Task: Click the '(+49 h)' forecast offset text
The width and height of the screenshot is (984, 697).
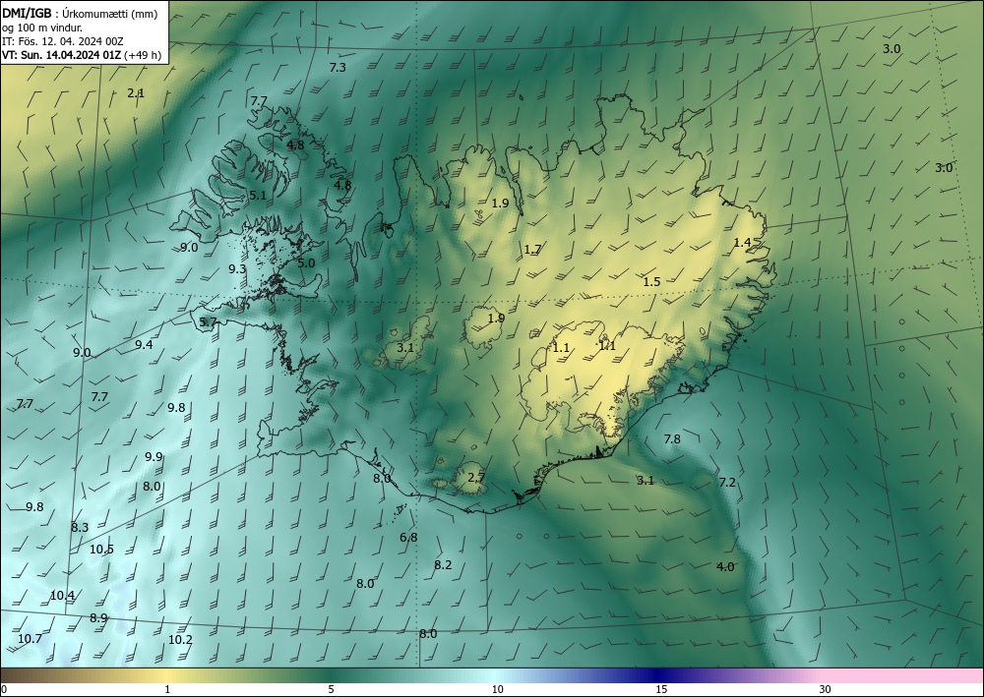Action: point(143,55)
